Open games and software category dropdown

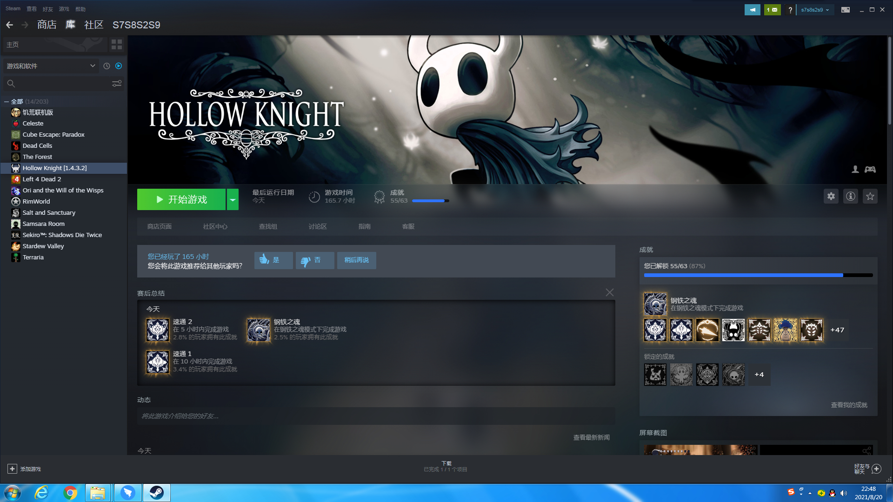click(x=51, y=66)
